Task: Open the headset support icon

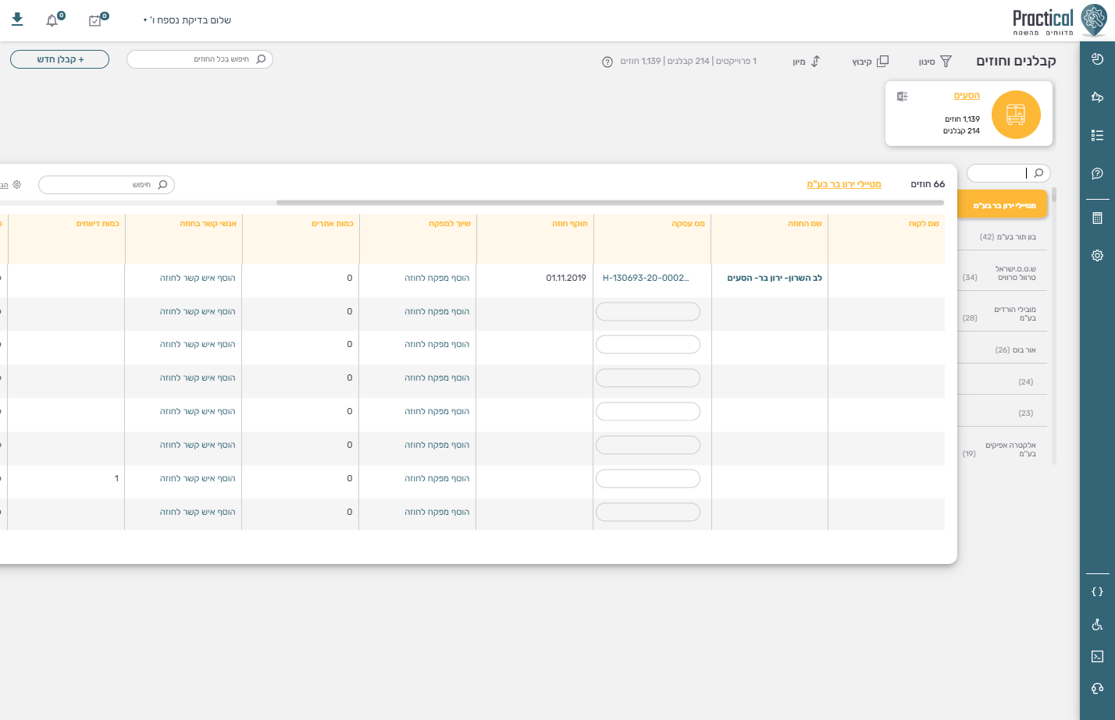Action: [x=1097, y=688]
